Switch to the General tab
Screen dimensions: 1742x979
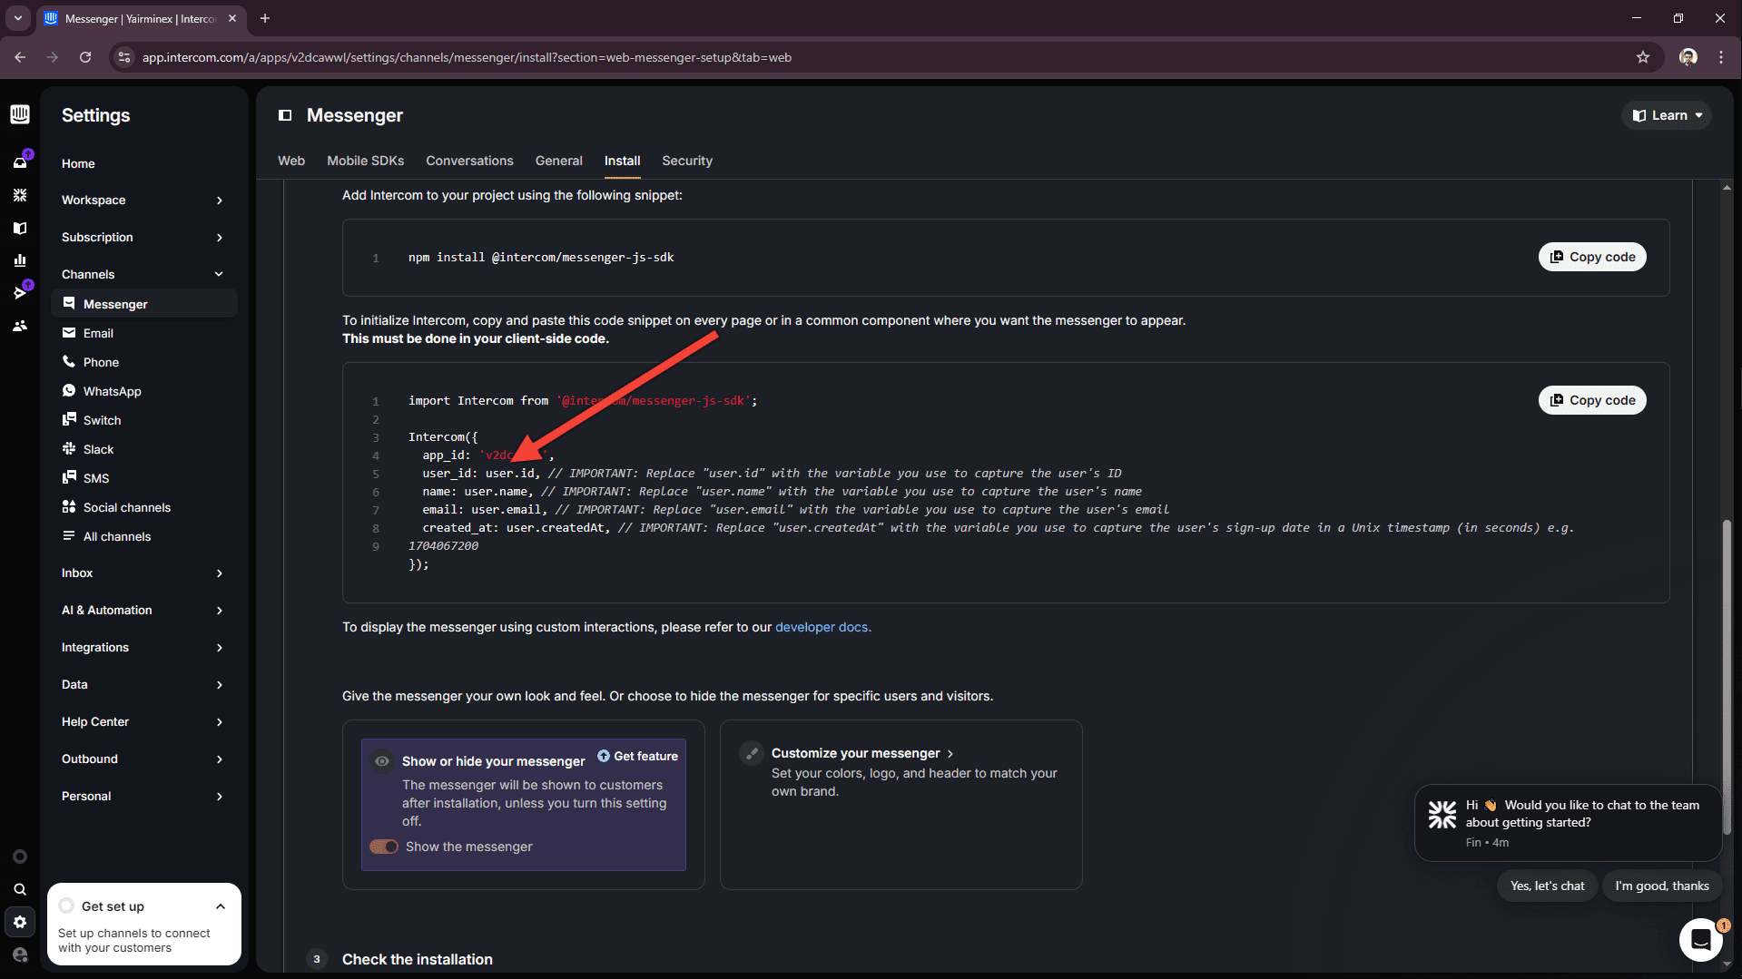click(x=558, y=161)
